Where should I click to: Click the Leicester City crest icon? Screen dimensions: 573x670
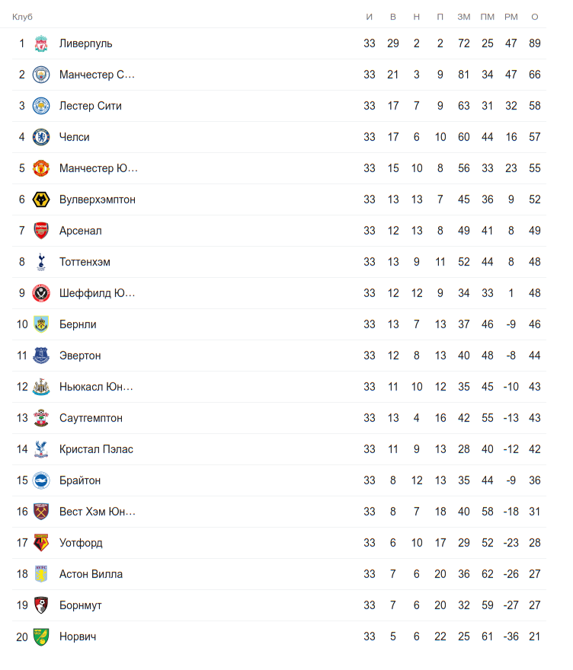point(41,106)
